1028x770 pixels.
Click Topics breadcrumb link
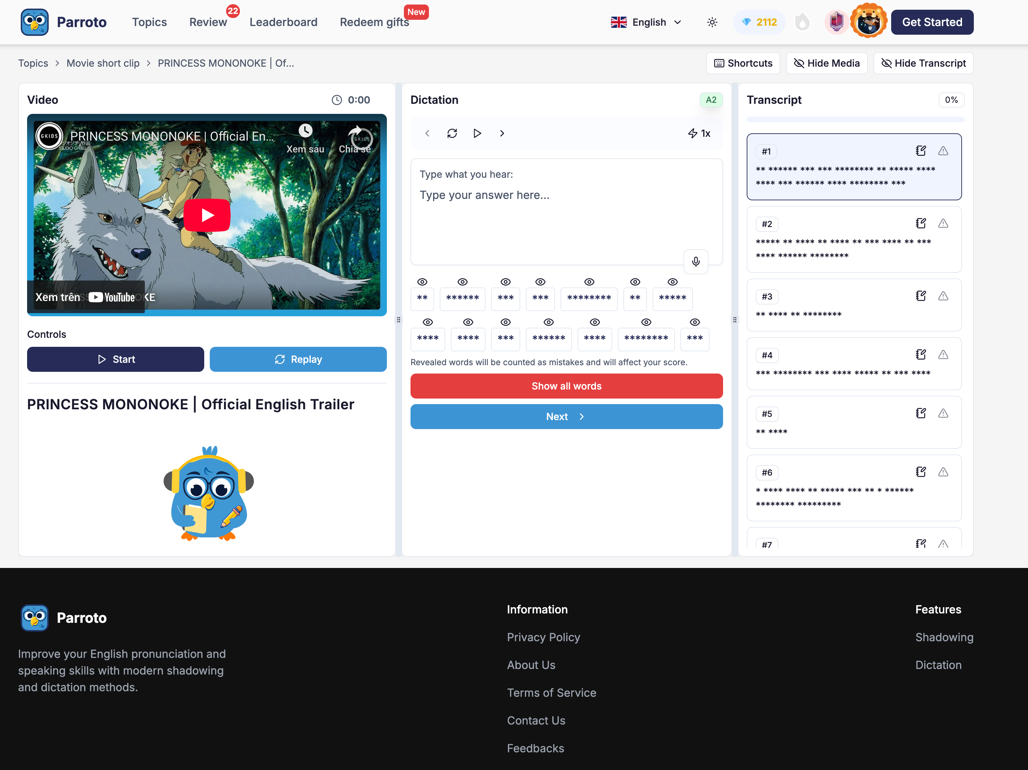(x=33, y=63)
